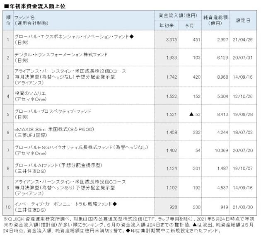Click the 年初来 sub-header
Screen dimensions: 261x242
(x=167, y=25)
